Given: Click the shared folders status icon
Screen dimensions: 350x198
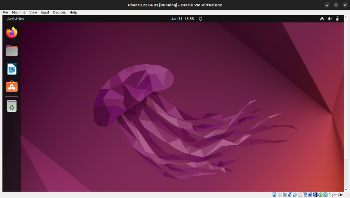Looking at the screenshot, I should (x=300, y=195).
